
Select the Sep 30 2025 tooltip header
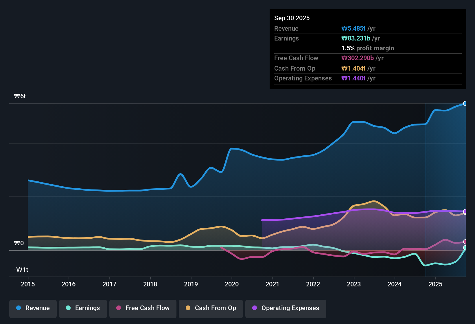292,18
